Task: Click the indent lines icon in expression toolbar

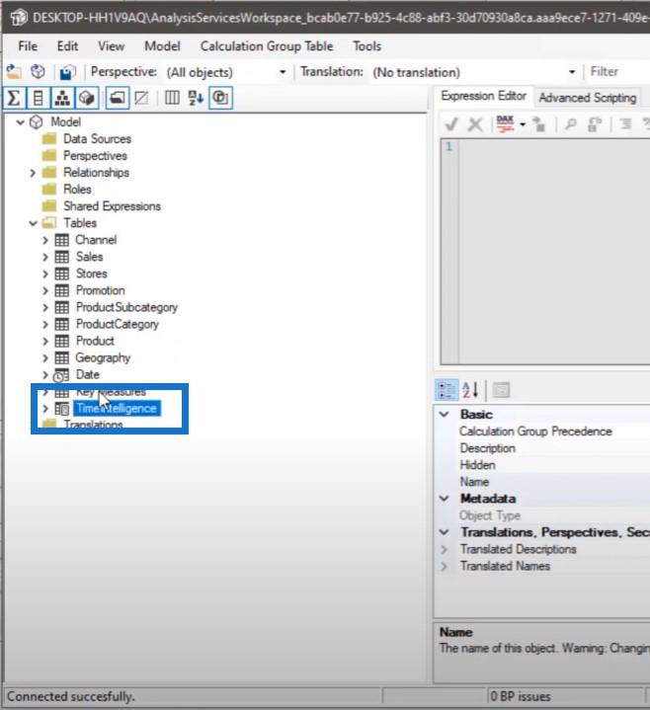Action: [625, 123]
